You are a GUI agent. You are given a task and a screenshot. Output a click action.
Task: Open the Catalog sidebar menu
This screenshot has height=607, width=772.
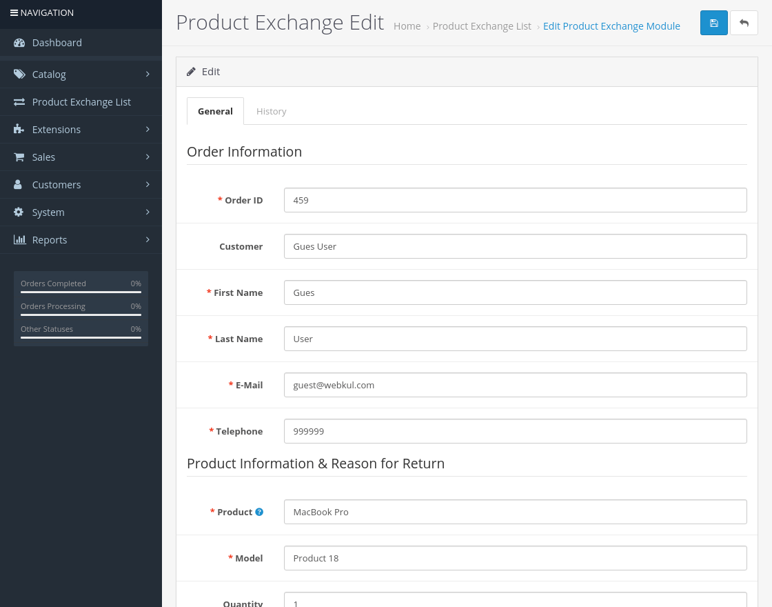tap(81, 74)
